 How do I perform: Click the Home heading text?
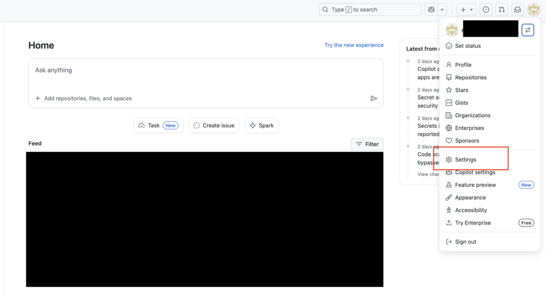tap(41, 46)
